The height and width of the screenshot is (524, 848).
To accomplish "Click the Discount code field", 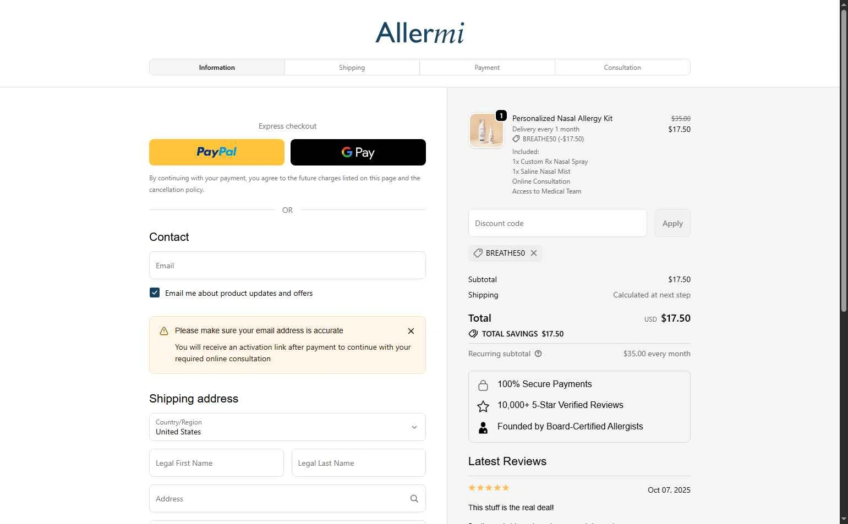I will click(x=557, y=223).
